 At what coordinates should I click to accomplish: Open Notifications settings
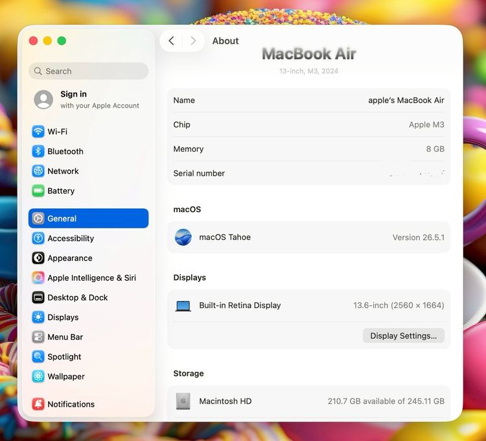(x=88, y=404)
